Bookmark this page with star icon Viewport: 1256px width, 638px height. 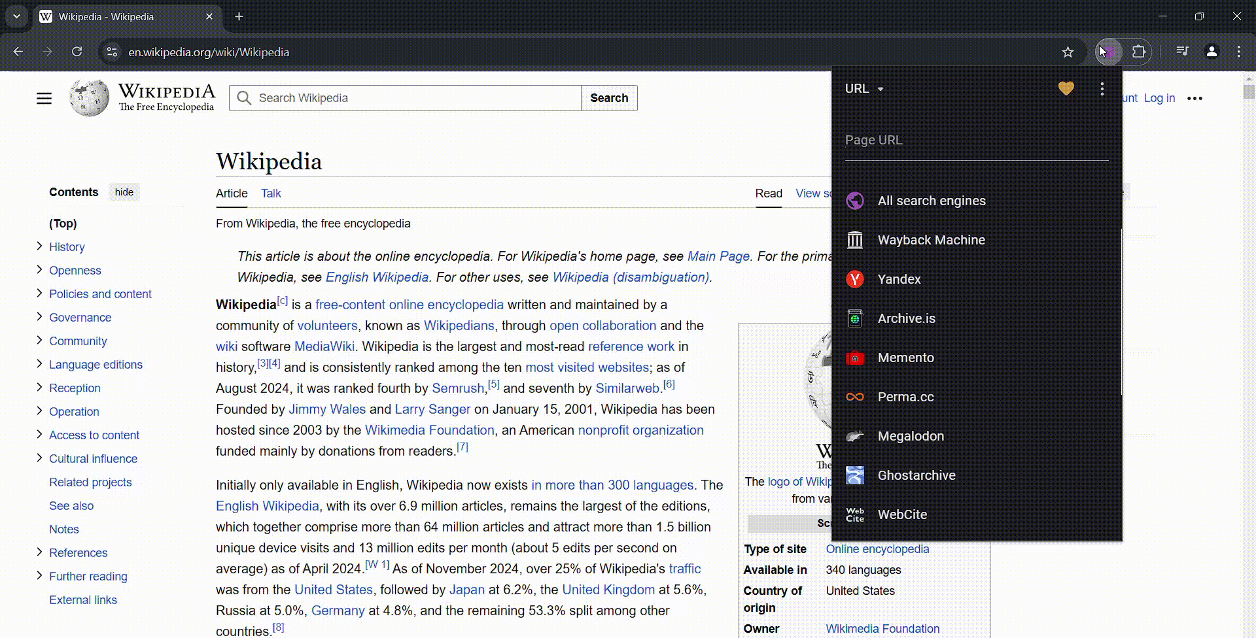point(1068,52)
